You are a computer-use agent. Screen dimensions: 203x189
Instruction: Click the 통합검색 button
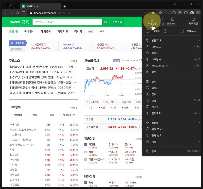point(117,22)
